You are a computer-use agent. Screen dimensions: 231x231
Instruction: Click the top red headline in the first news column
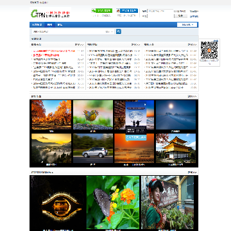(x=54, y=51)
